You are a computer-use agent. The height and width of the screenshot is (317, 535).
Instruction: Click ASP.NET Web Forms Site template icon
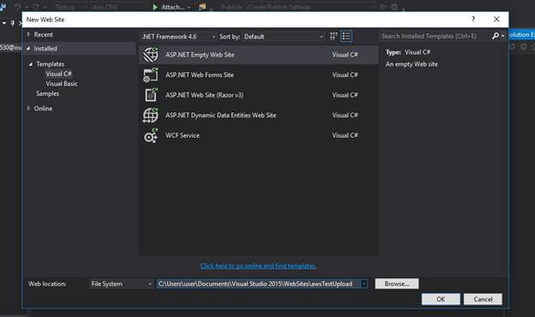point(151,75)
